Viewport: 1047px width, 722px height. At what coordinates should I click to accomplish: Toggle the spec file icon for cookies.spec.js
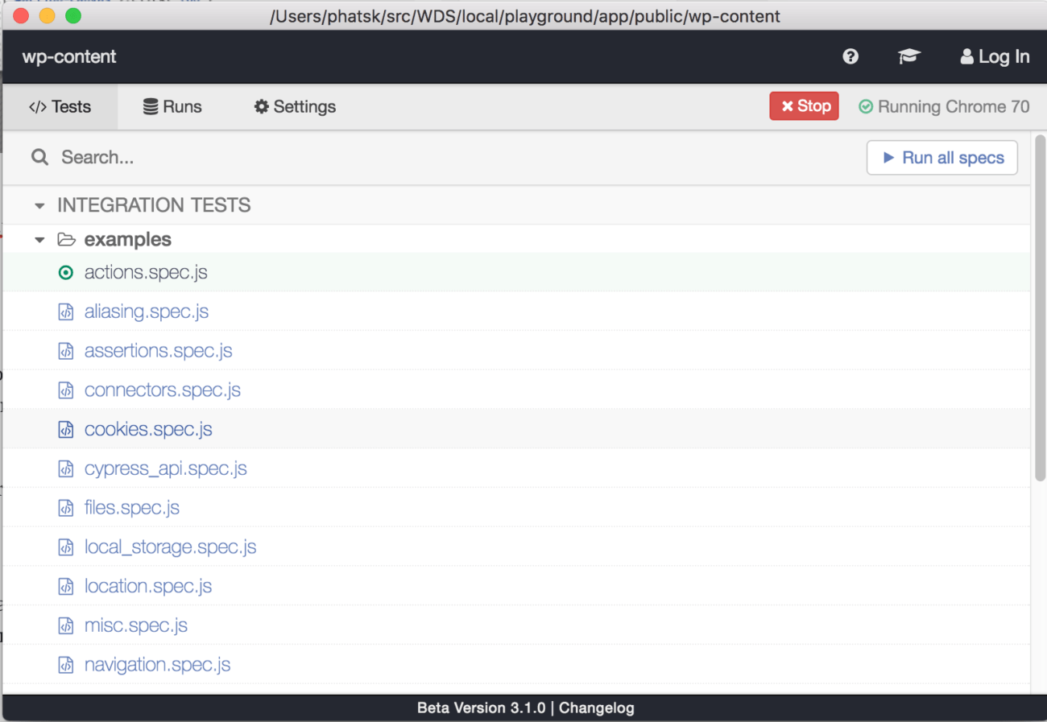click(65, 429)
